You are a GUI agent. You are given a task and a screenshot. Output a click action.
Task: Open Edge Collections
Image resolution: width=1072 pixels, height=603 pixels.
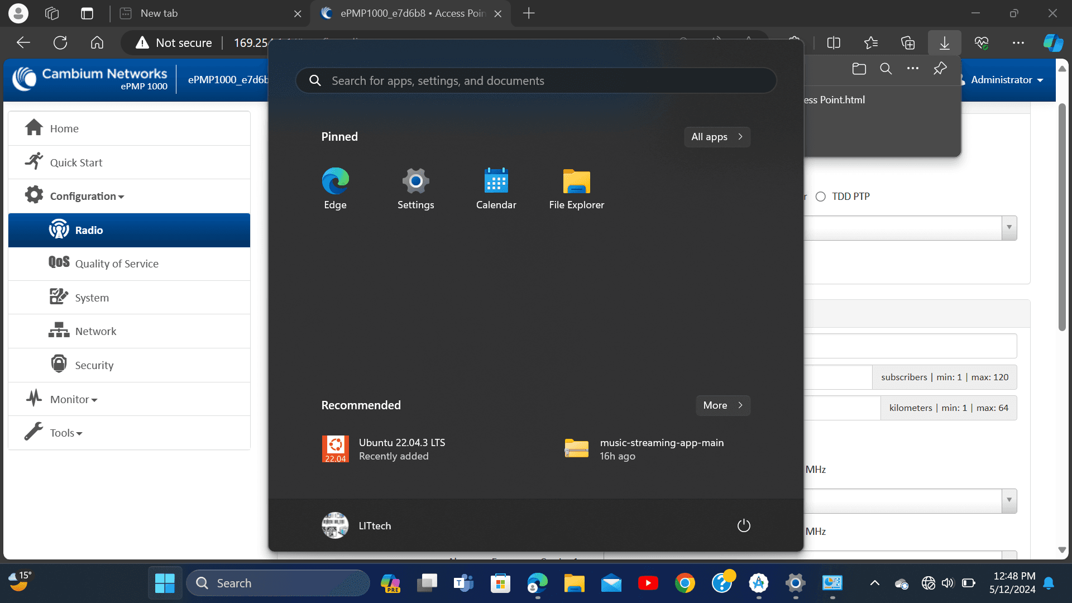click(908, 43)
